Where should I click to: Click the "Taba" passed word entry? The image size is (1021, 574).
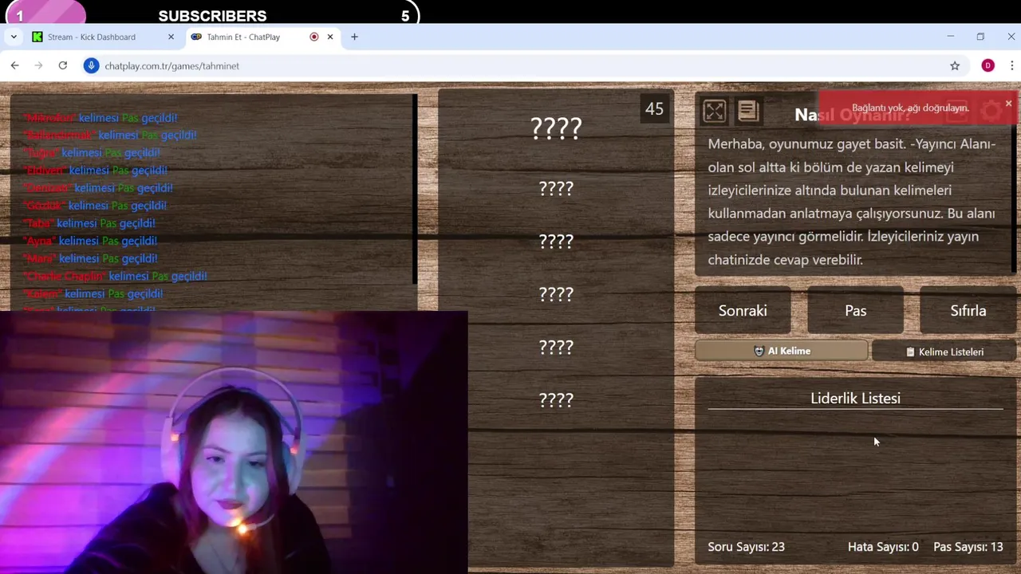pos(89,223)
